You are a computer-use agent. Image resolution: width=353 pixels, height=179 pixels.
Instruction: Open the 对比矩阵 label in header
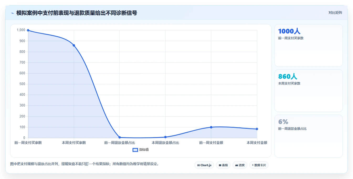335,13
